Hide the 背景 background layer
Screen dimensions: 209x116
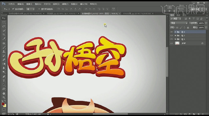tap(172, 43)
